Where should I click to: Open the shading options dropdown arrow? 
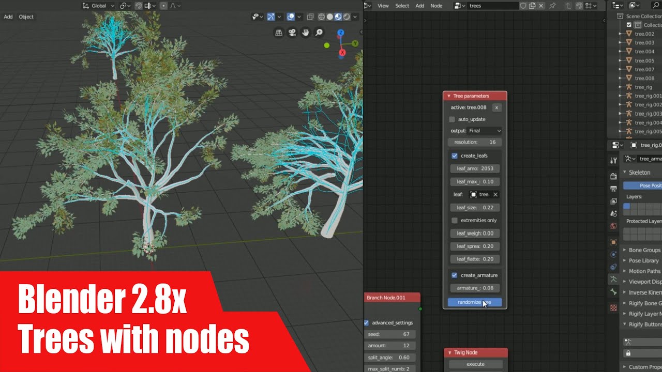pos(355,17)
